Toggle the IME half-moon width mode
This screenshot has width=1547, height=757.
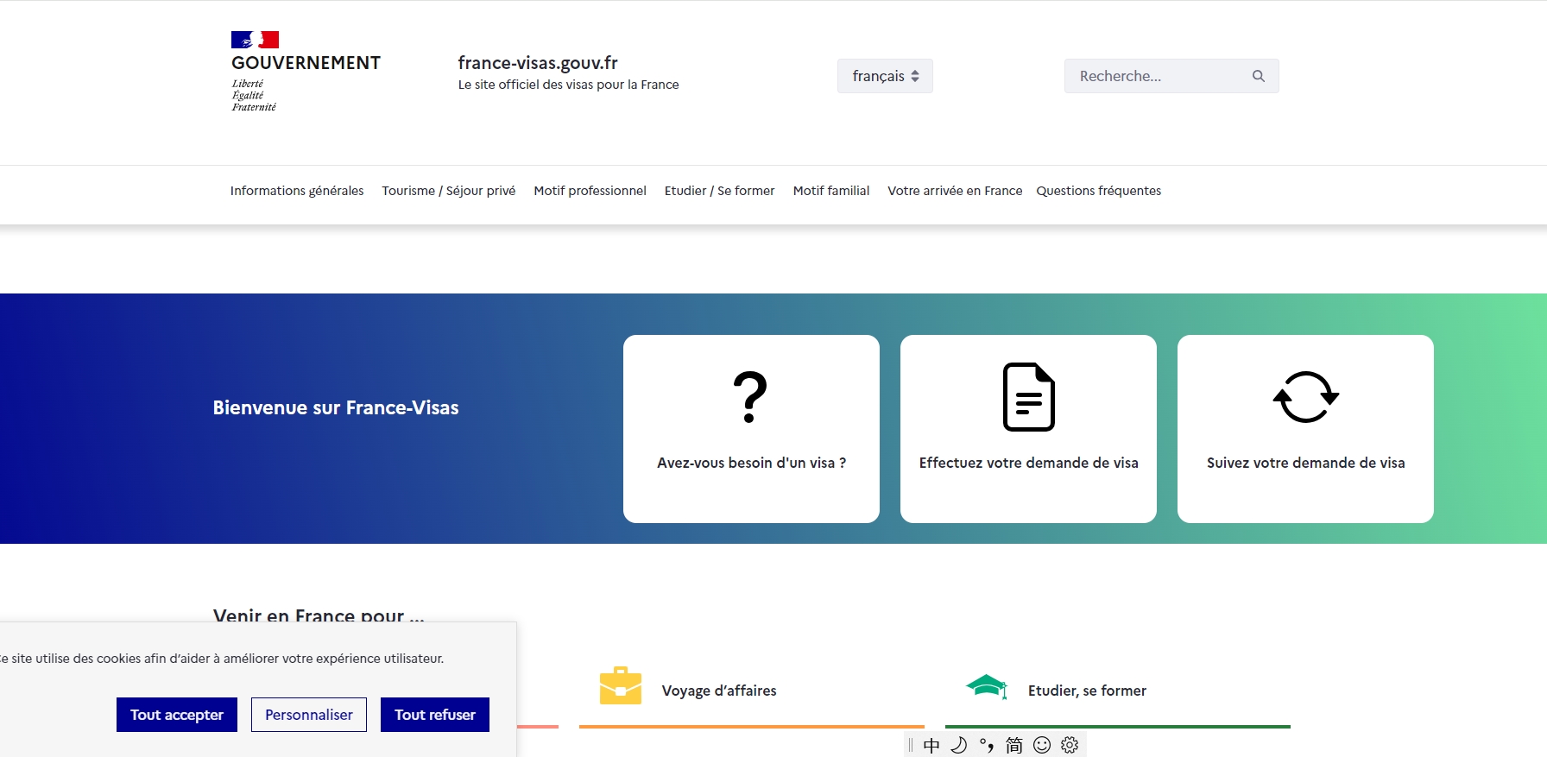point(958,745)
